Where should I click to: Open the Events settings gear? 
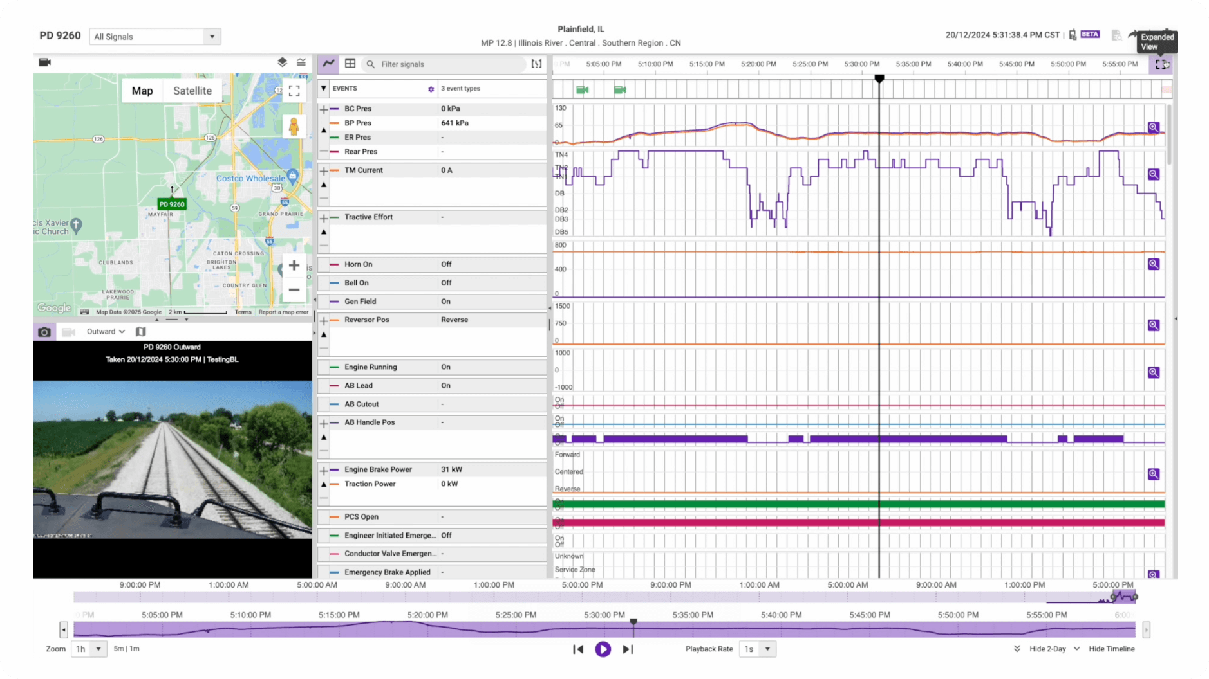(431, 89)
